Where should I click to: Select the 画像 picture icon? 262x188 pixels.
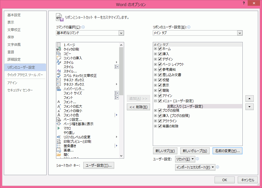[59, 150]
